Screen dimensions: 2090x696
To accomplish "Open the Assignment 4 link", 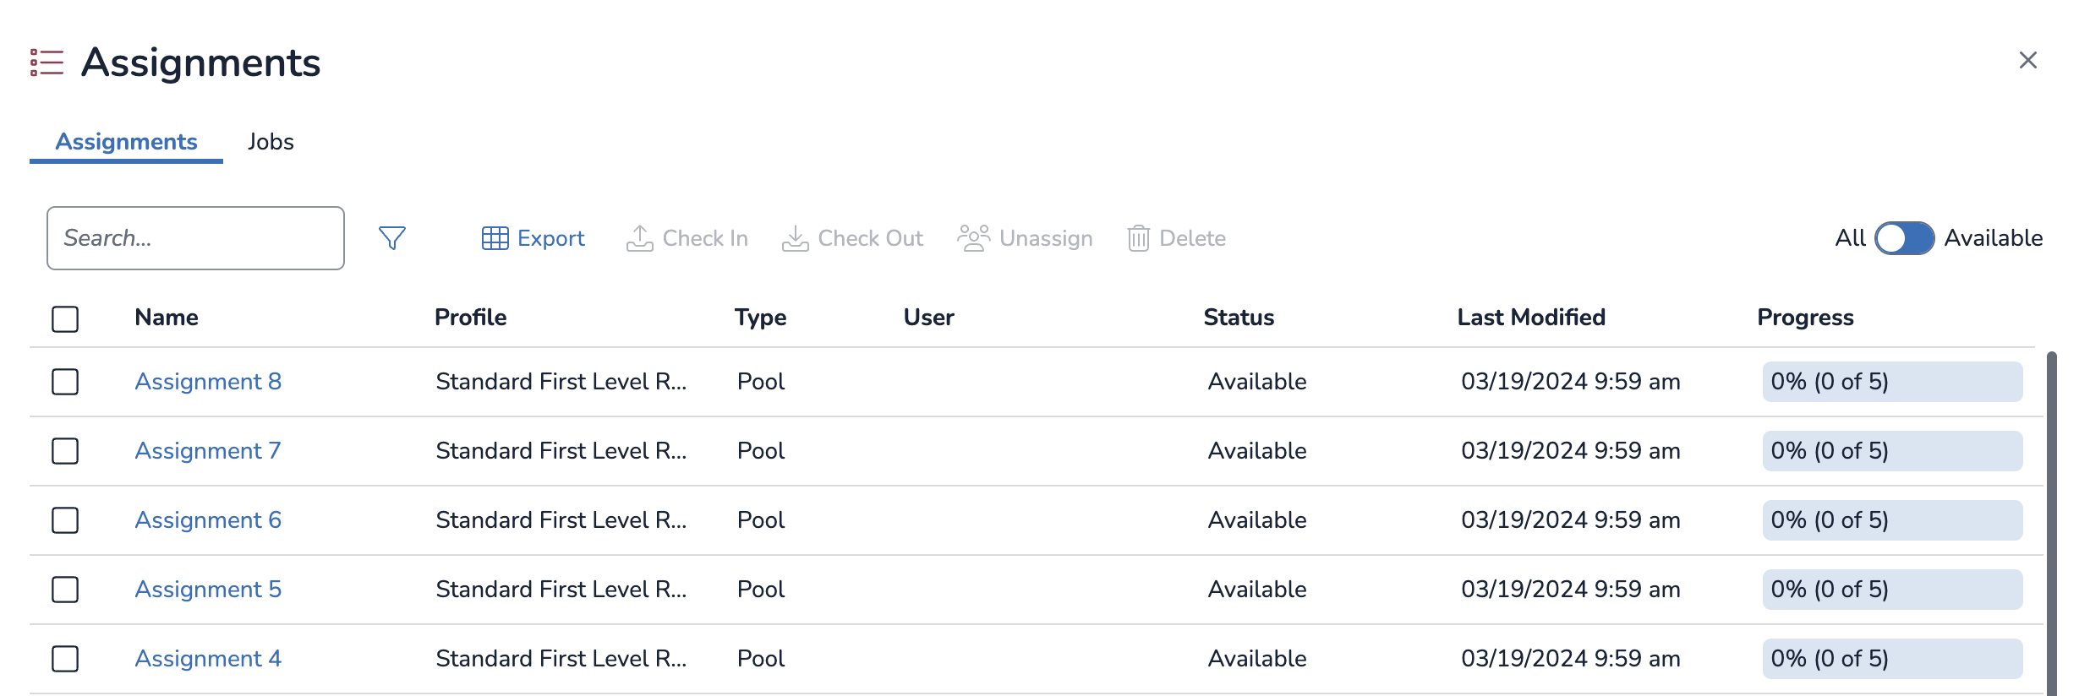I will pos(207,659).
